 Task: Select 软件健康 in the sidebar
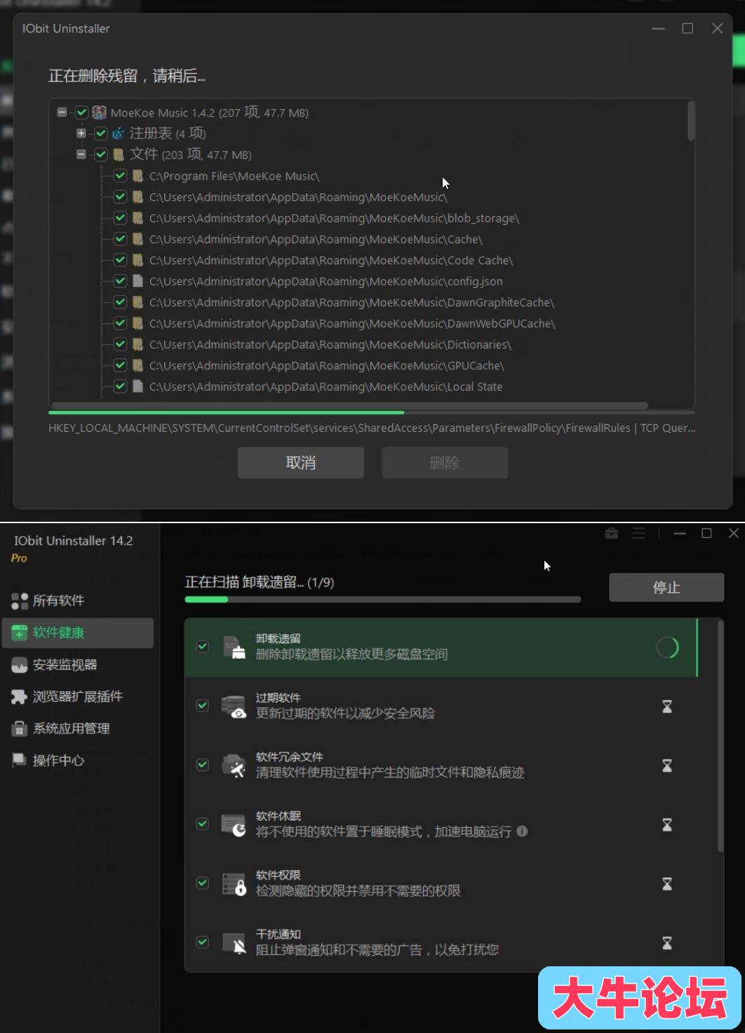point(78,633)
